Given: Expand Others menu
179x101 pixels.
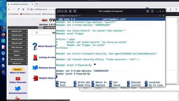Looking at the screenshot, I should click(x=18, y=55).
